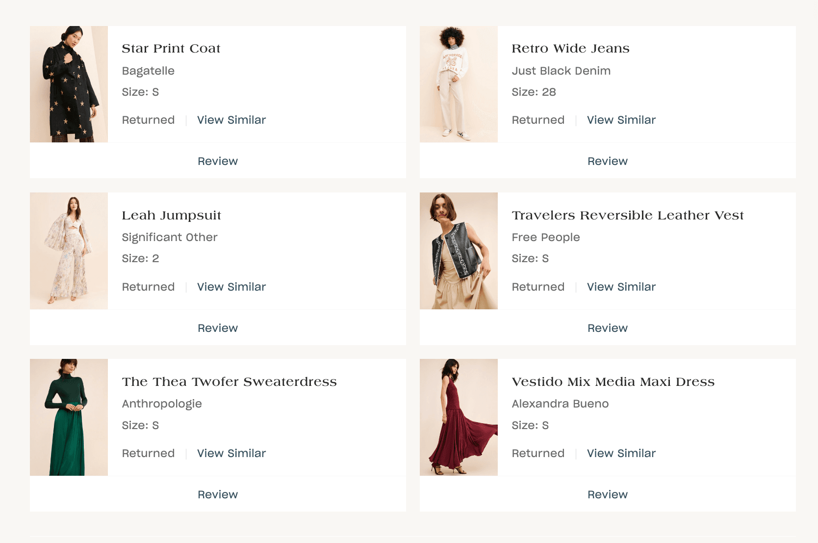Open the Travelers Reversible Leather Vest image
Screen dimensions: 818x543
[459, 251]
